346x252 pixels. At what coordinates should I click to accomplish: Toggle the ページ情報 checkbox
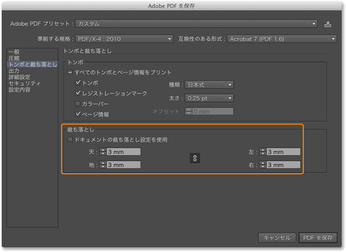pyautogui.click(x=78, y=114)
